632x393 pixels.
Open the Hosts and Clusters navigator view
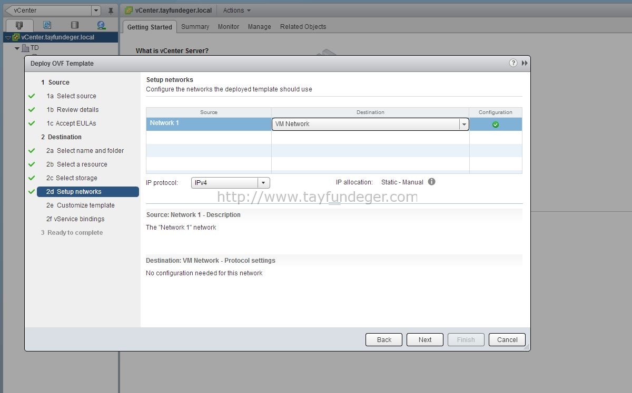(x=19, y=25)
